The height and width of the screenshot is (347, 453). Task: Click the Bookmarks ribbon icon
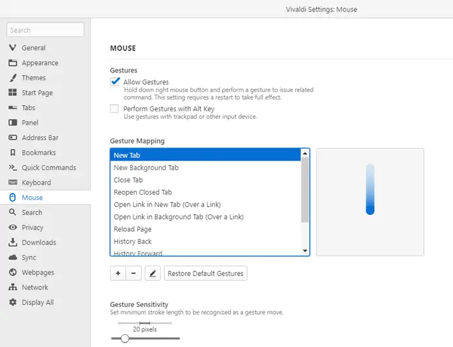(12, 153)
